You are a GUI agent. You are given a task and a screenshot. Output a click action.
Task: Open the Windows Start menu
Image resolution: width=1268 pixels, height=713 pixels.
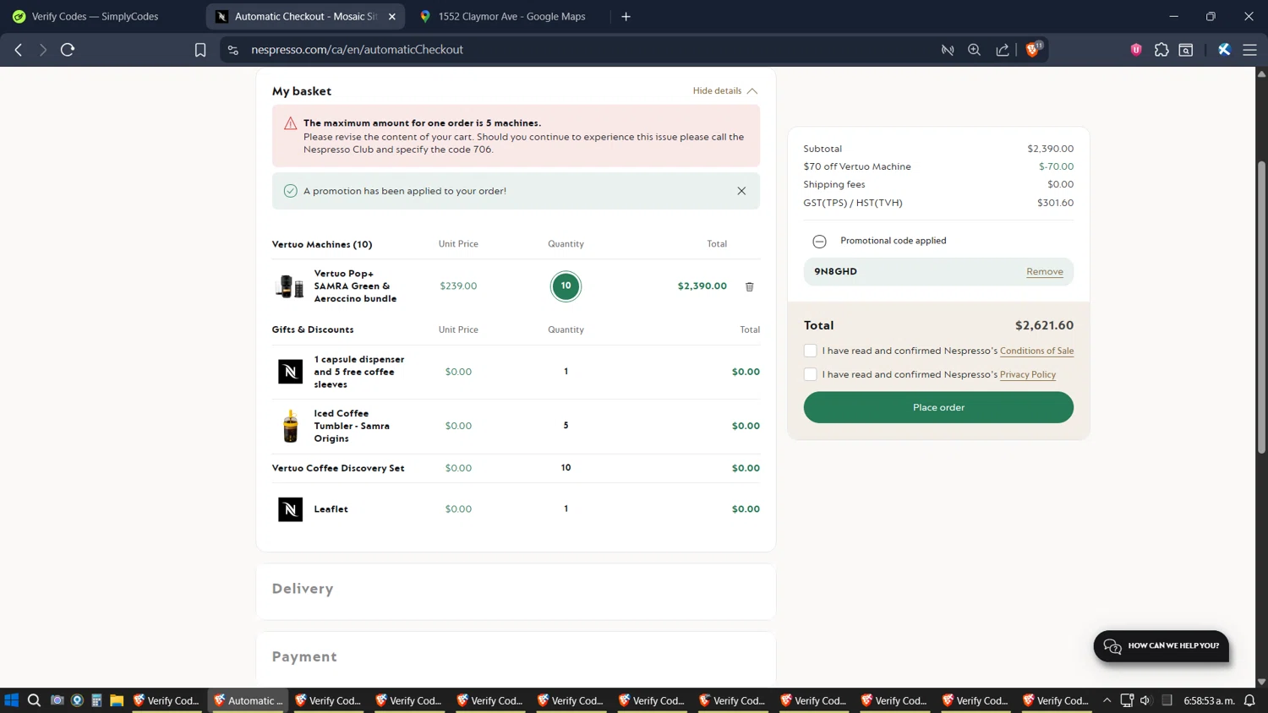tap(12, 700)
